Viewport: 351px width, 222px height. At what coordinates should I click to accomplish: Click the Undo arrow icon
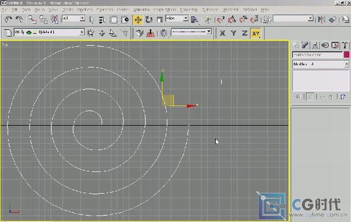tap(8, 19)
